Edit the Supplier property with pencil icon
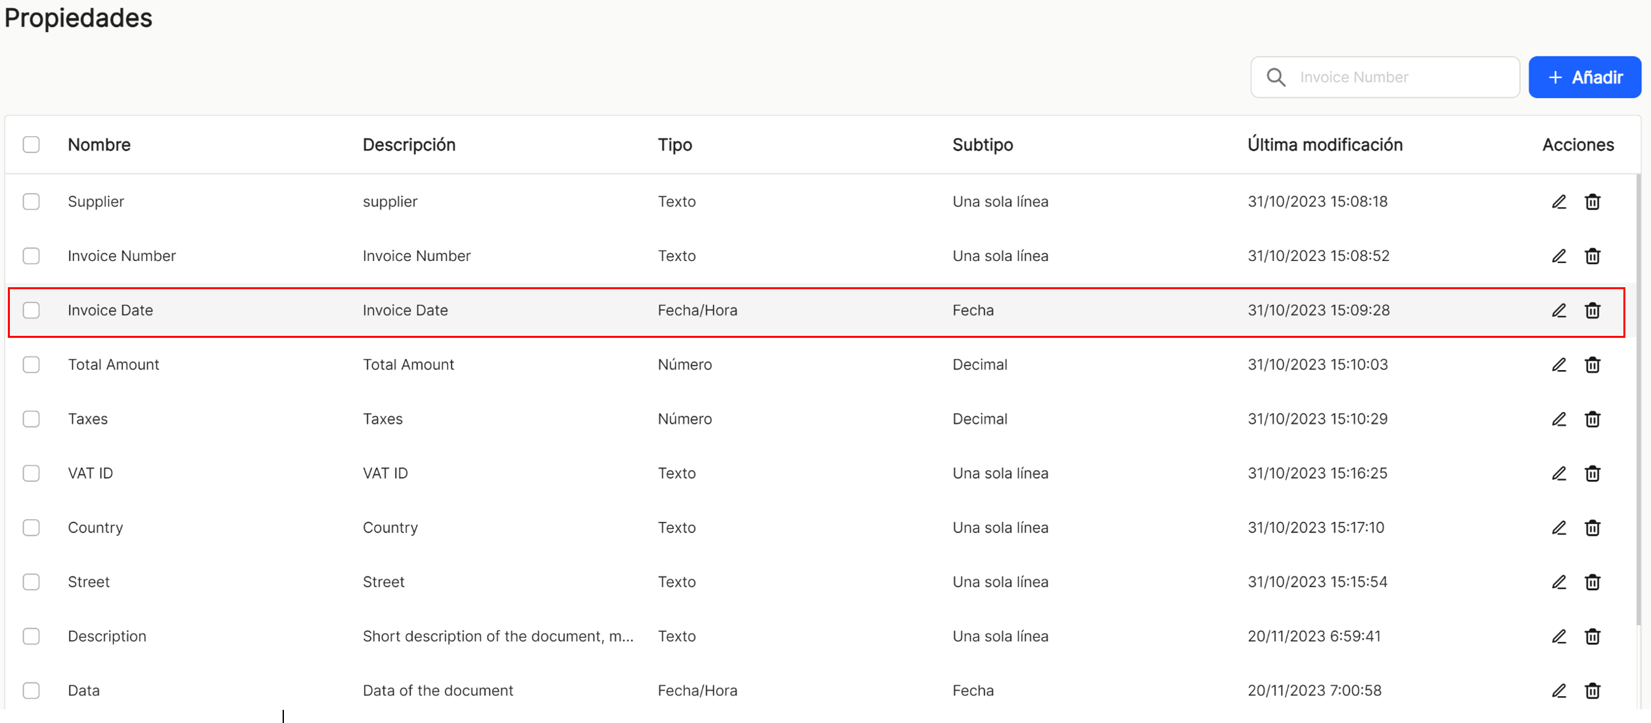 click(x=1559, y=202)
